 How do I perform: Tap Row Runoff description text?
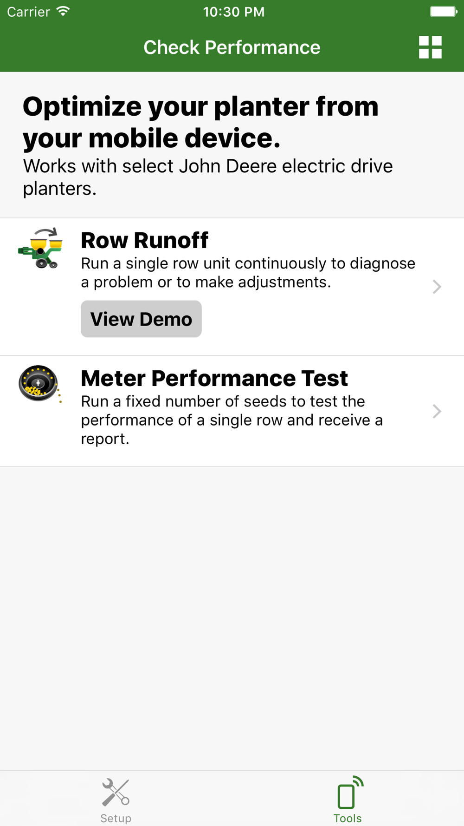tap(248, 273)
